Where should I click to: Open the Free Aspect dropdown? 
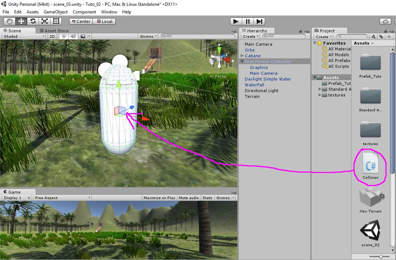tap(62, 198)
